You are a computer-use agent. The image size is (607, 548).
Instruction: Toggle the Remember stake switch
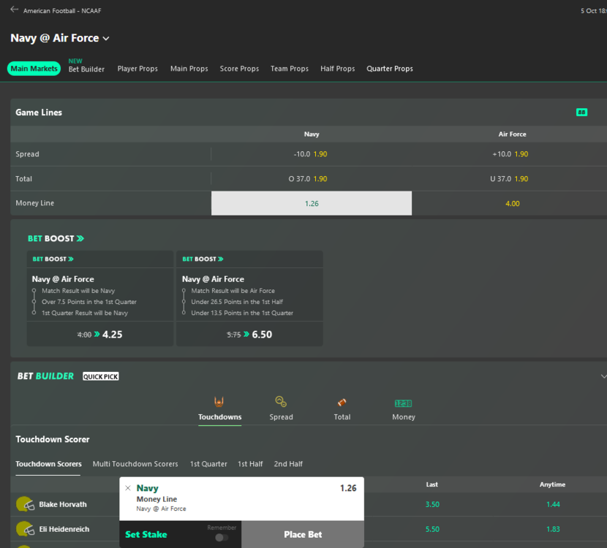[x=221, y=537]
